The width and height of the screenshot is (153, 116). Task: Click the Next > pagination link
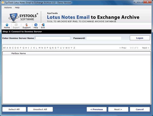point(146,48)
